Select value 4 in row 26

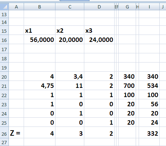pos(40,133)
